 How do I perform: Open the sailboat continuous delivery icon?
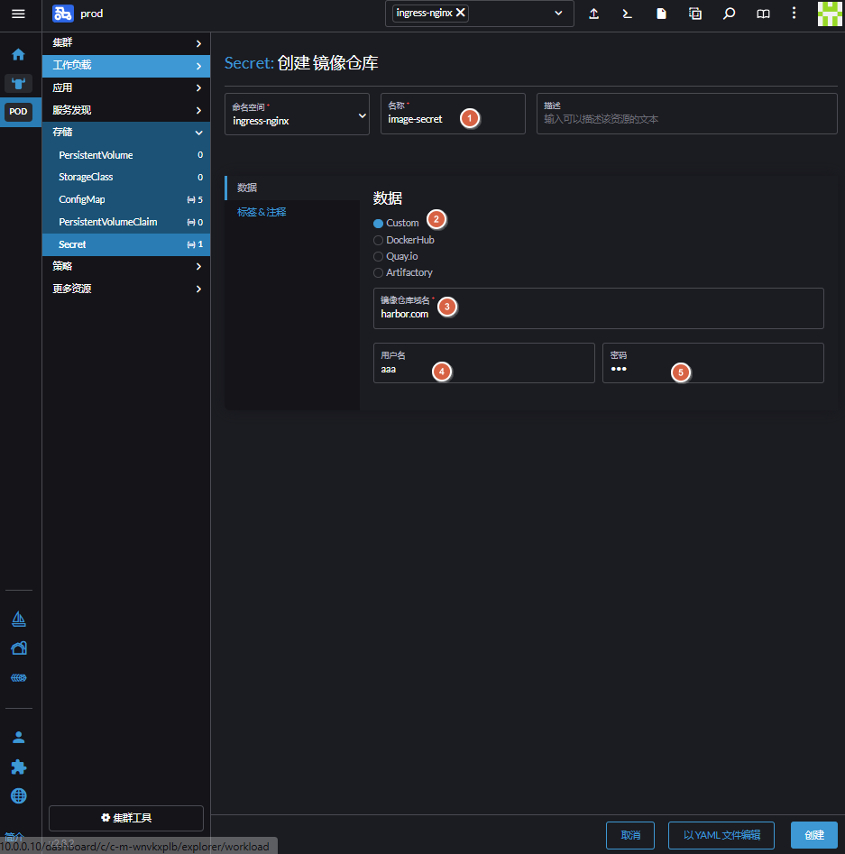click(x=19, y=619)
